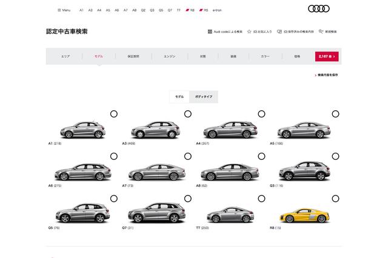Image resolution: width=388 pixels, height=258 pixels.
Task: Click the TT model label text
Action: [202, 228]
